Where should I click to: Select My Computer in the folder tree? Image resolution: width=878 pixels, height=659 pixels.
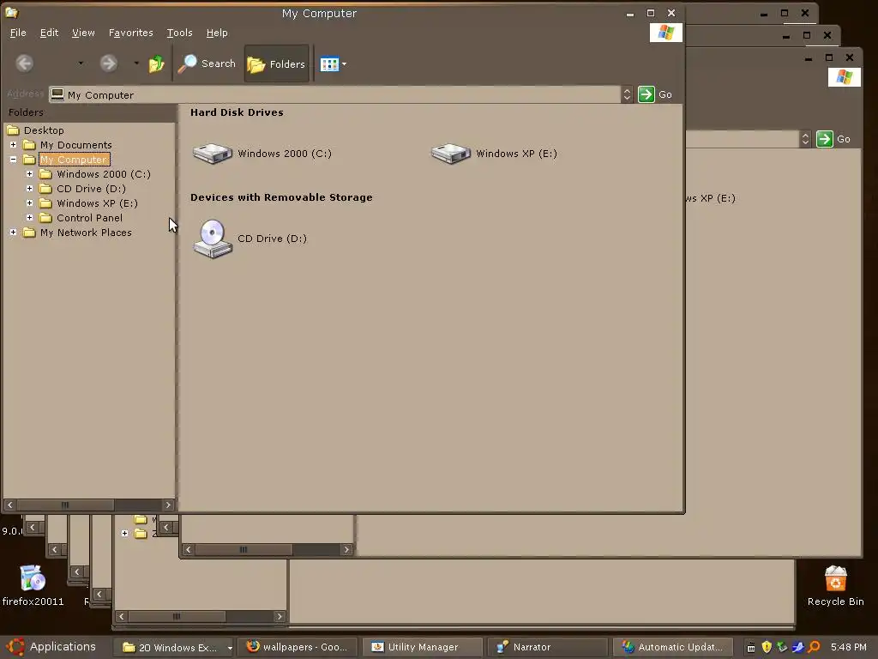point(74,160)
